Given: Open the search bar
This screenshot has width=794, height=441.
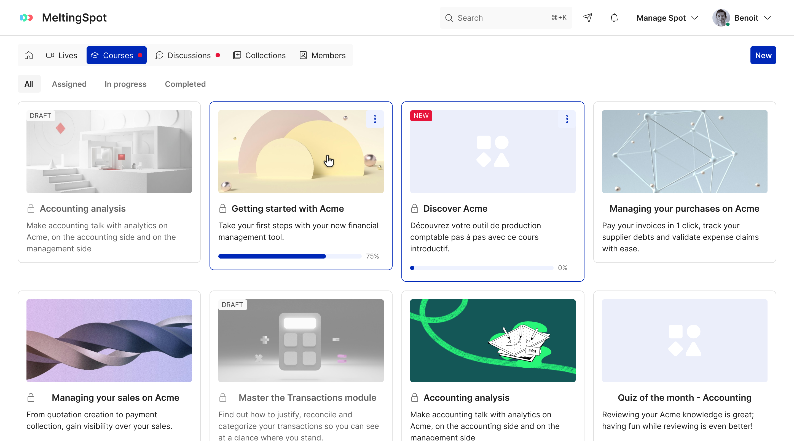Looking at the screenshot, I should point(506,18).
